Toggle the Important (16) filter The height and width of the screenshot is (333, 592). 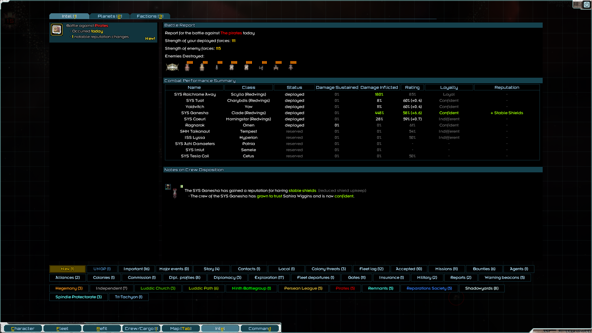pos(137,269)
